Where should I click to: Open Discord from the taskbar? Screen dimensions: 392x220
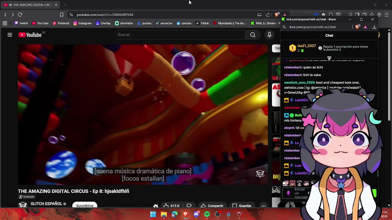click(196, 215)
